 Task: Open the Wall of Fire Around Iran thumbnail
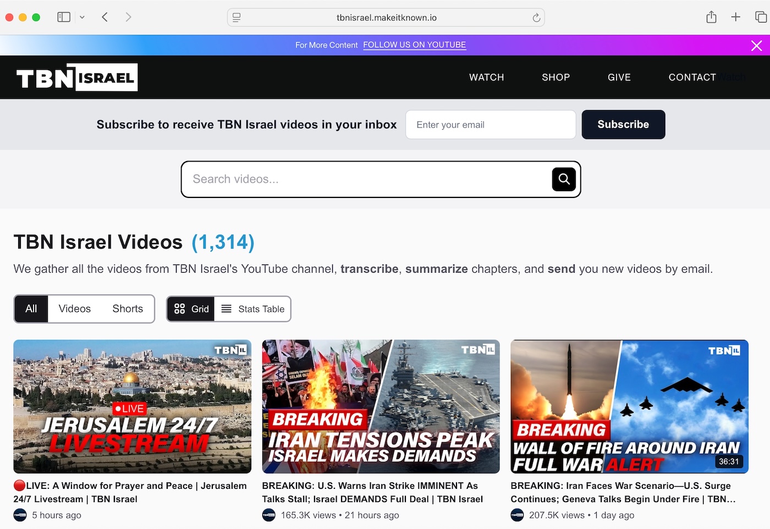tap(629, 406)
